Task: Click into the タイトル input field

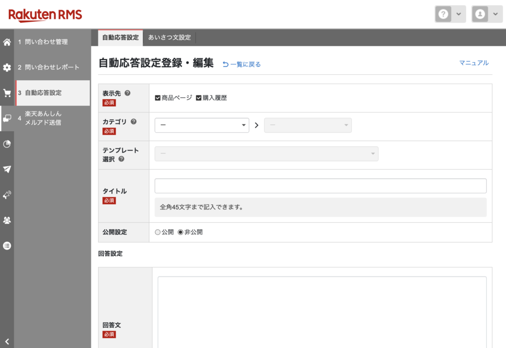Action: tap(320, 186)
